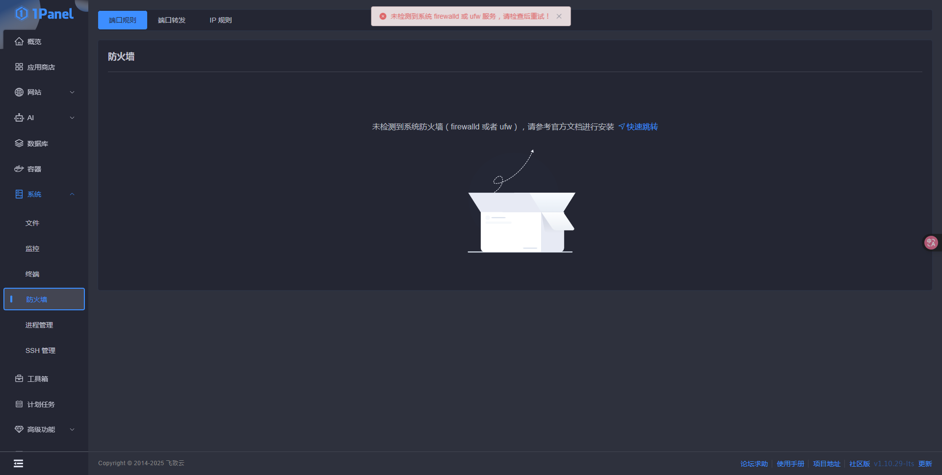This screenshot has height=475, width=942.
Task: Open the 论坛求助 footer link
Action: (x=754, y=464)
